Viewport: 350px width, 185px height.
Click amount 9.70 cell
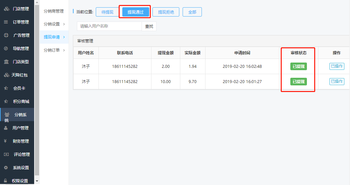[x=193, y=81]
